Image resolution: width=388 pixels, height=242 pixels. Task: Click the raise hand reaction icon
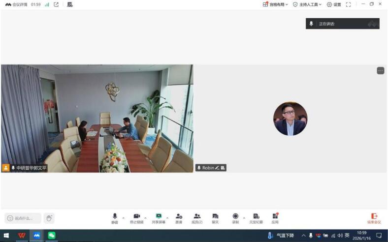point(49,218)
